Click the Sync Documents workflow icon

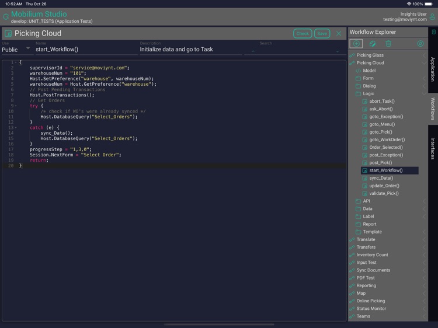[x=352, y=270]
